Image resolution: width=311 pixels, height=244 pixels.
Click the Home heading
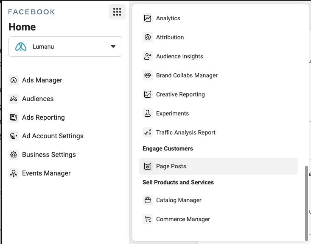coord(22,27)
